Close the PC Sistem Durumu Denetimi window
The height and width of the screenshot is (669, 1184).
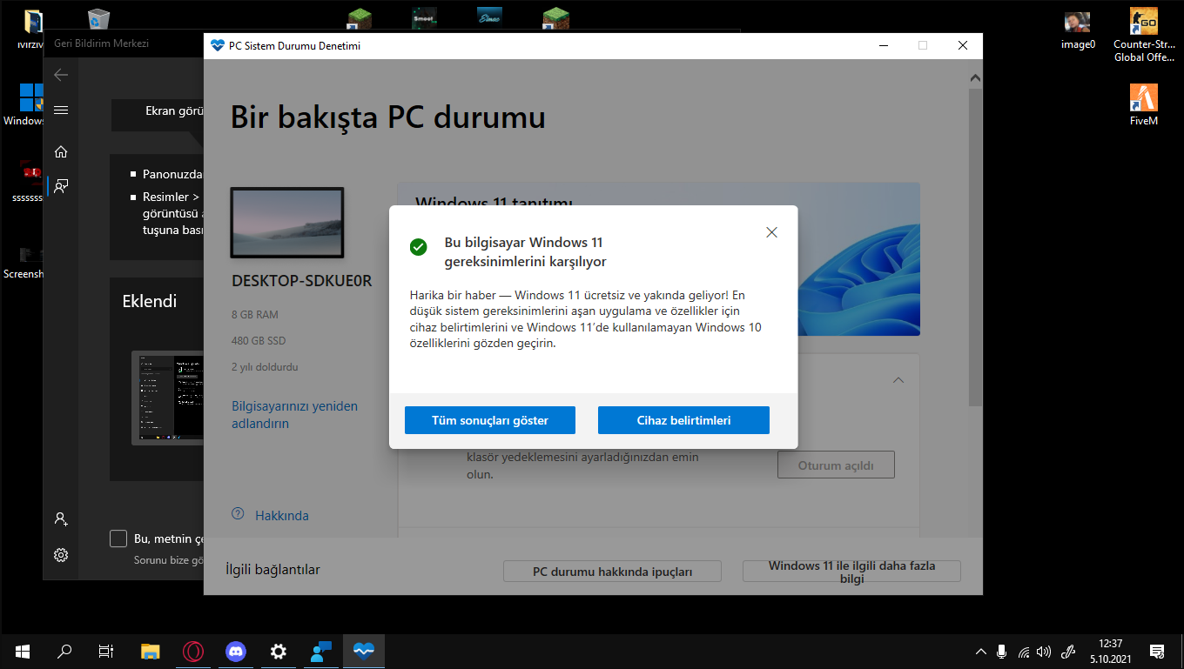click(963, 45)
